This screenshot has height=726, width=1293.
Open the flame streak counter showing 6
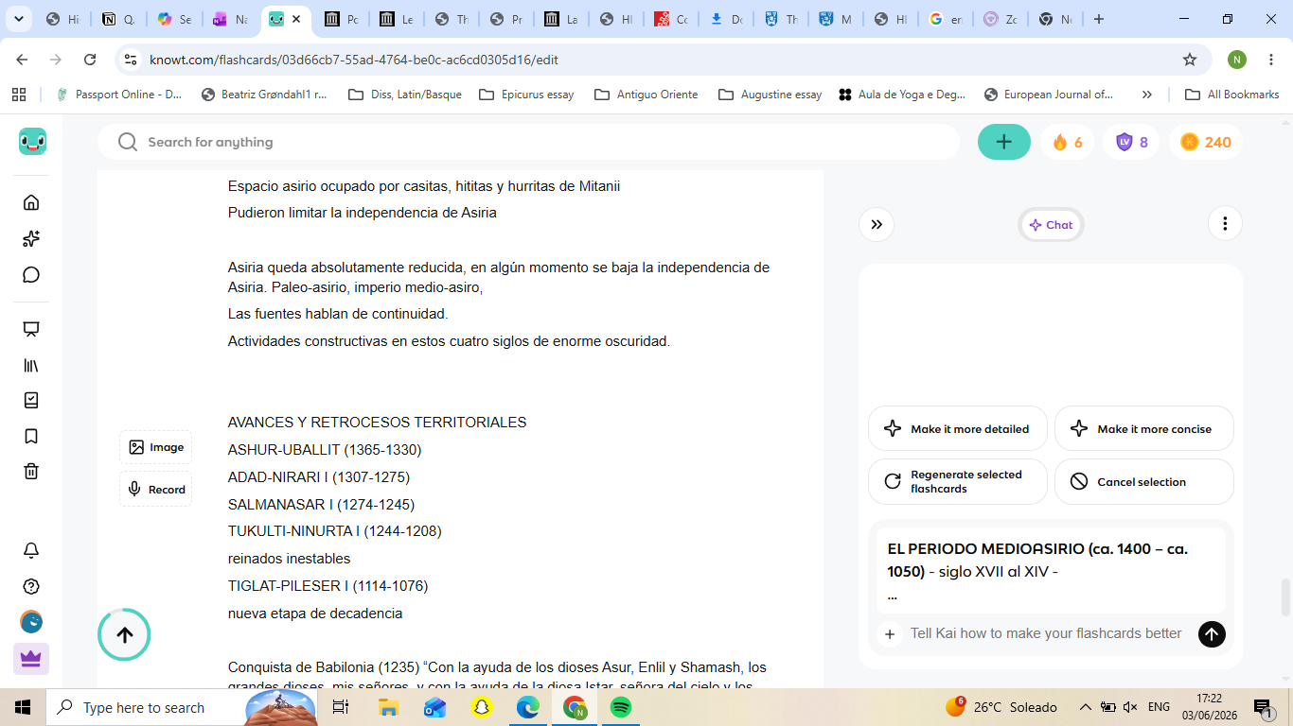click(x=1068, y=142)
